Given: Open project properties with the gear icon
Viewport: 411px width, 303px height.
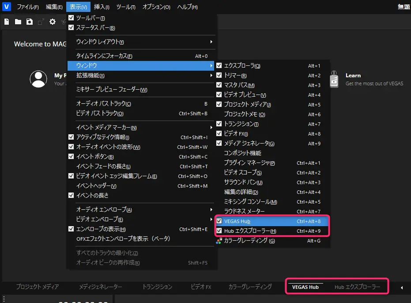Looking at the screenshot, I should (x=53, y=22).
